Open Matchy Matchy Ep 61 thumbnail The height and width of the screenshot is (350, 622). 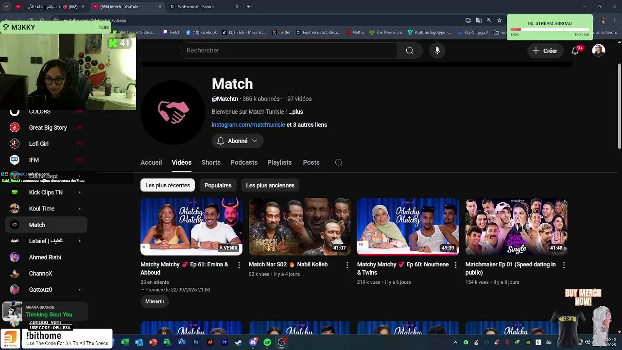point(191,227)
